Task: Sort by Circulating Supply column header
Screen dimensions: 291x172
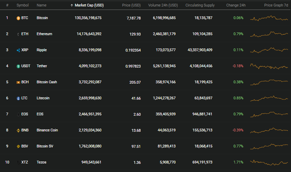Action: 200,5
